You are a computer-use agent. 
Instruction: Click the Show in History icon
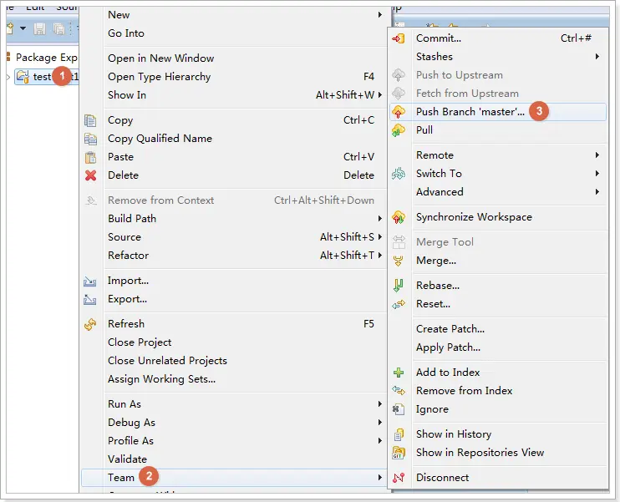point(399,434)
